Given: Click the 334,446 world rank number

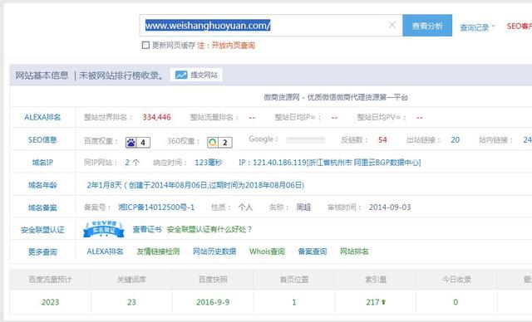Looking at the screenshot, I should click(x=156, y=117).
